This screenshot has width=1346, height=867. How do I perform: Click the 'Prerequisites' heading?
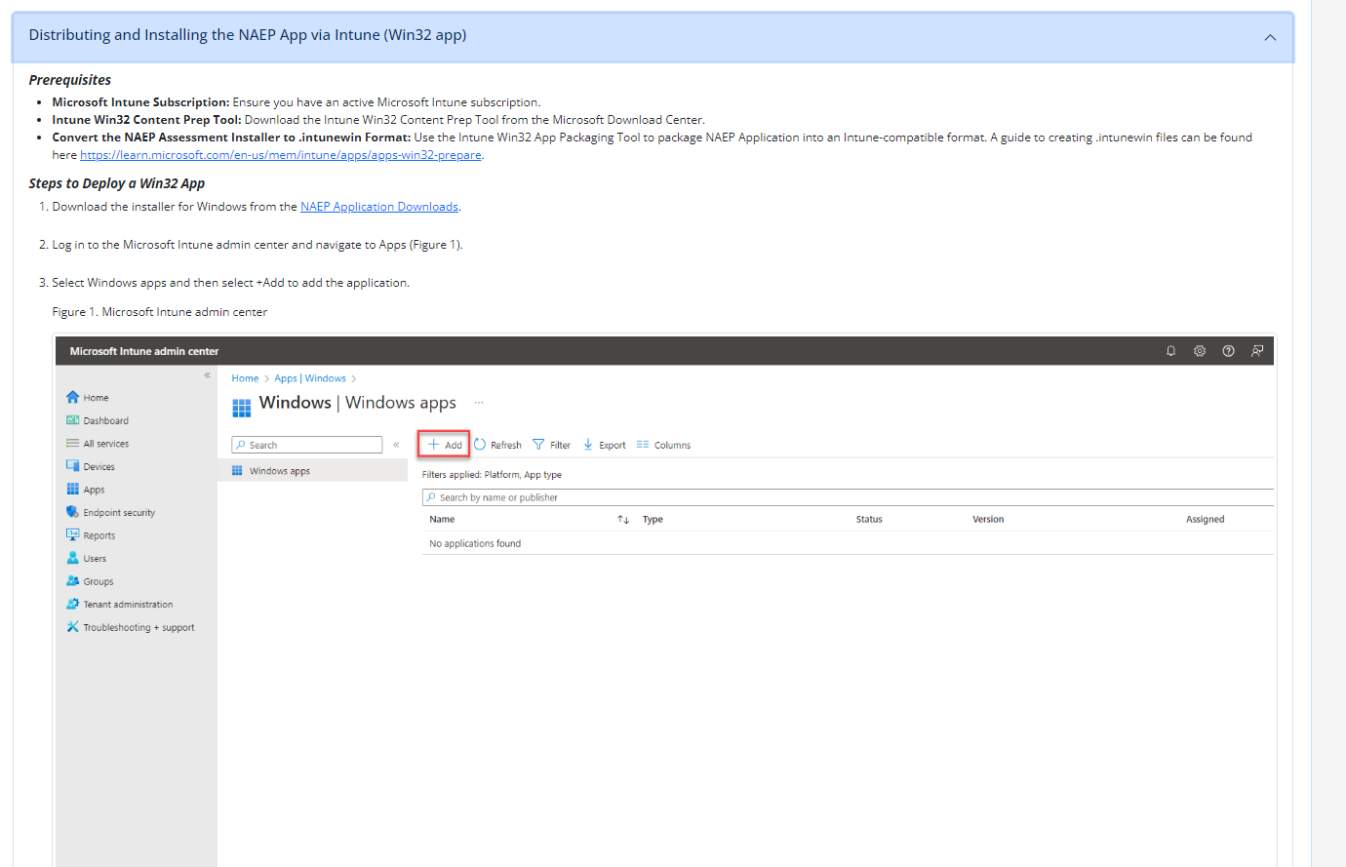click(x=70, y=80)
